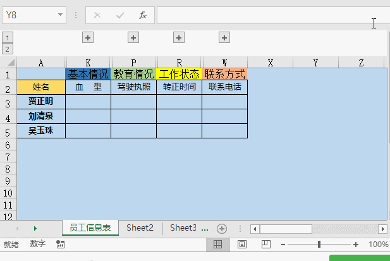Viewport: 390px width, 261px height.
Task: Switch to Page Break Preview view
Action: (x=265, y=244)
